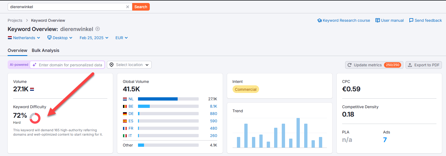Click the Keyword Difficulty donut chart
The height and width of the screenshot is (156, 446).
click(35, 118)
